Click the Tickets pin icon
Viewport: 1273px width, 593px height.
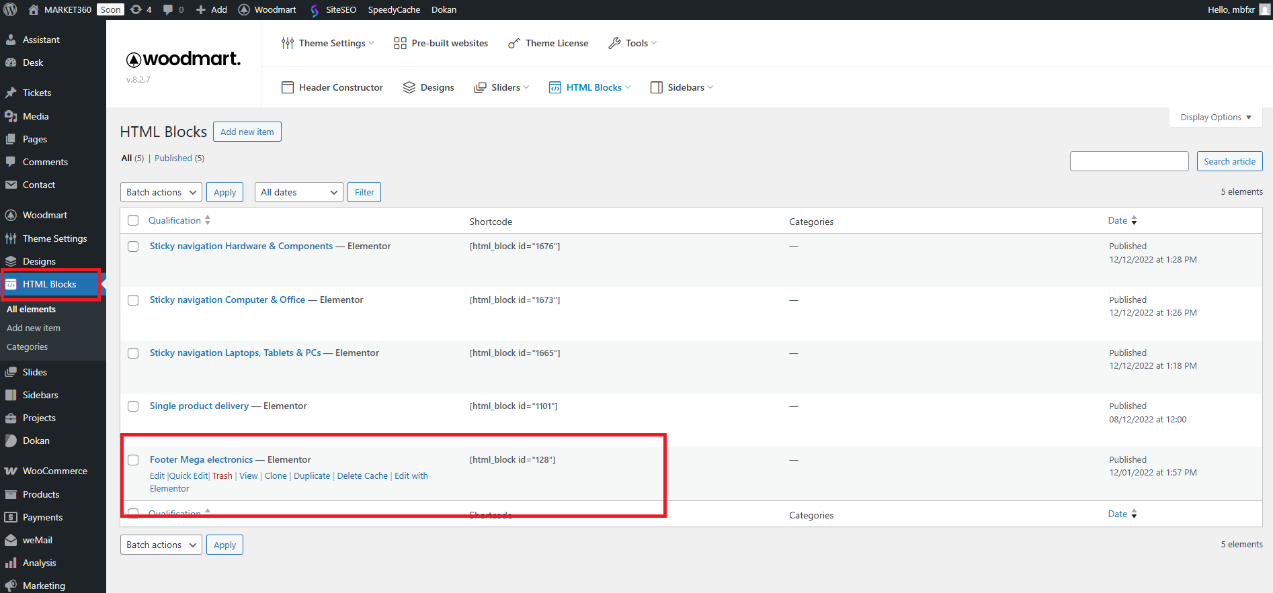[x=11, y=93]
